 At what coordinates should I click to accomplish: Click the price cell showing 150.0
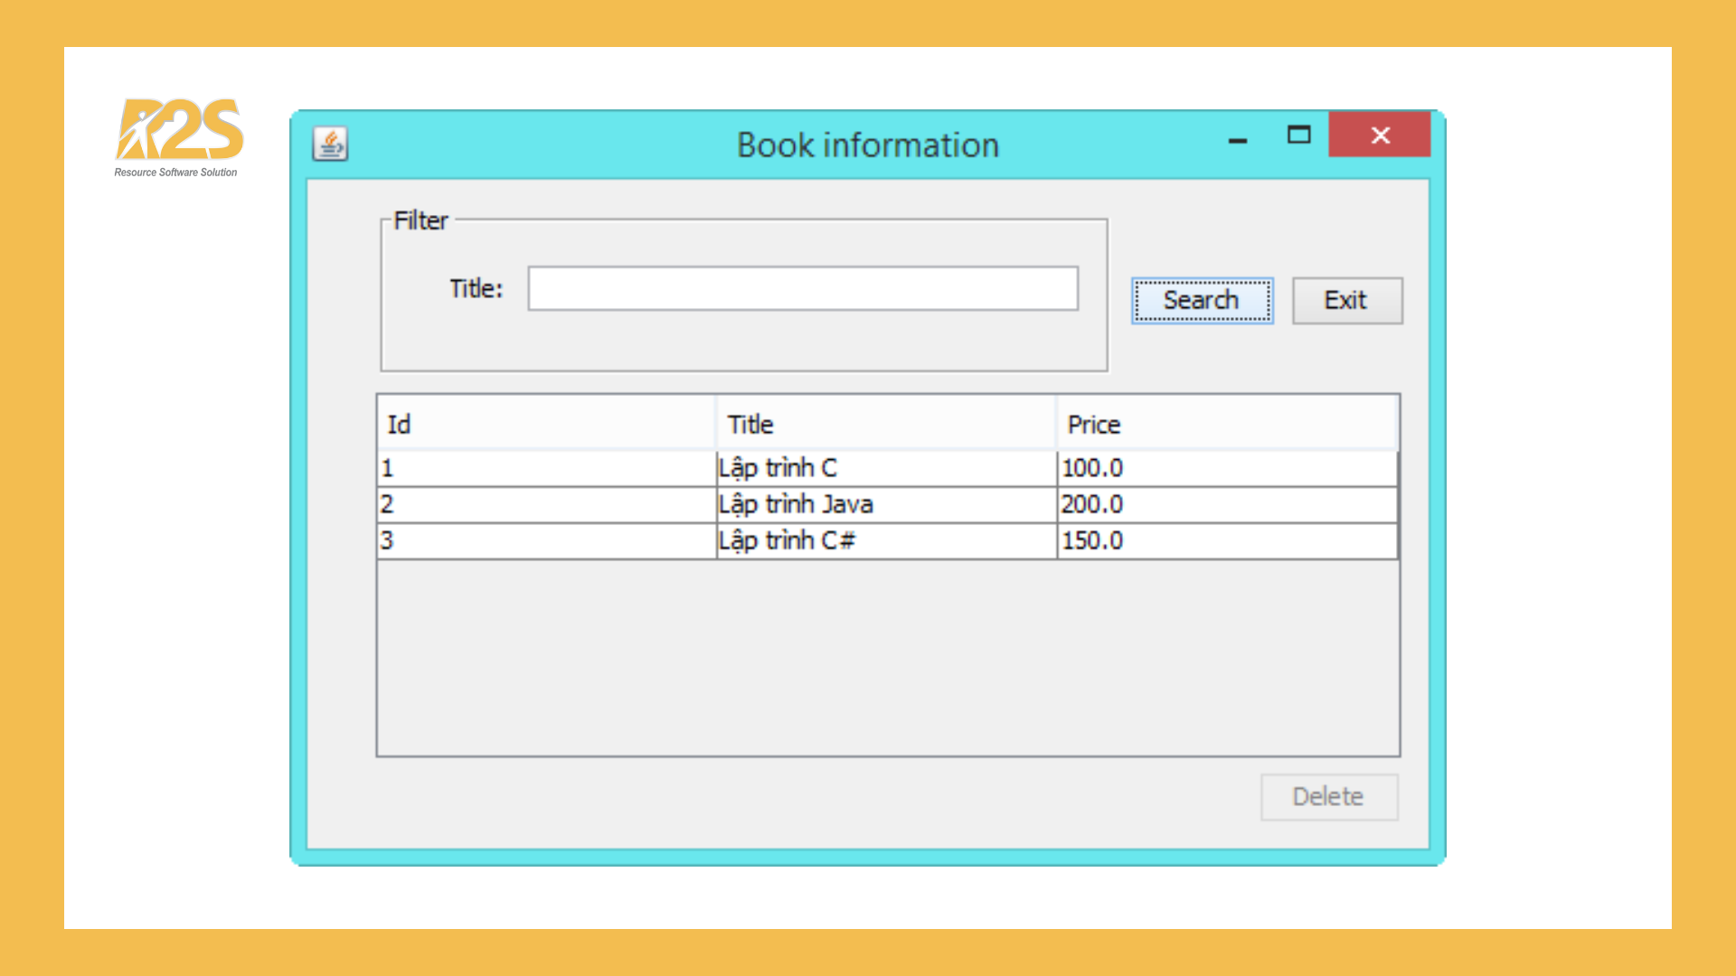[x=1226, y=540]
